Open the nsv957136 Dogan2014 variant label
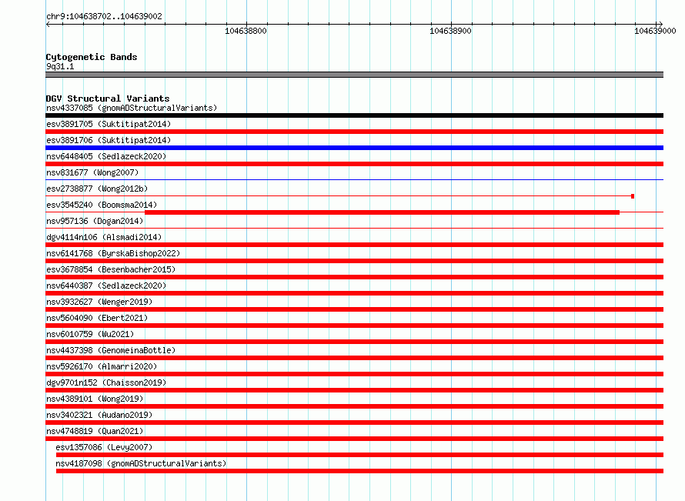 click(95, 221)
